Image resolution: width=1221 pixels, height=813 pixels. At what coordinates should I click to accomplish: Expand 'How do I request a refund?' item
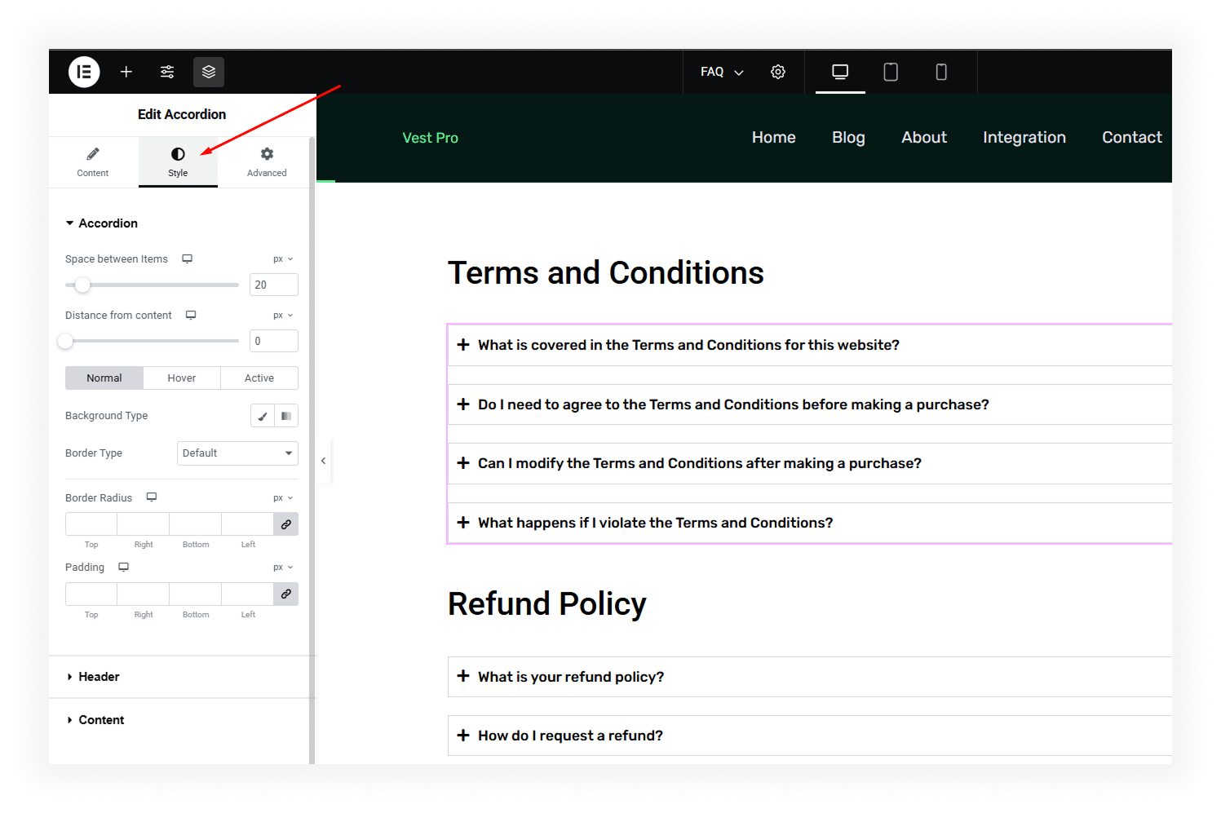click(810, 736)
